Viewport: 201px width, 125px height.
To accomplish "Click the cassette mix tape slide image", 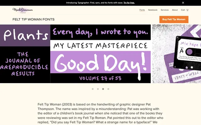I will tap(177, 54).
